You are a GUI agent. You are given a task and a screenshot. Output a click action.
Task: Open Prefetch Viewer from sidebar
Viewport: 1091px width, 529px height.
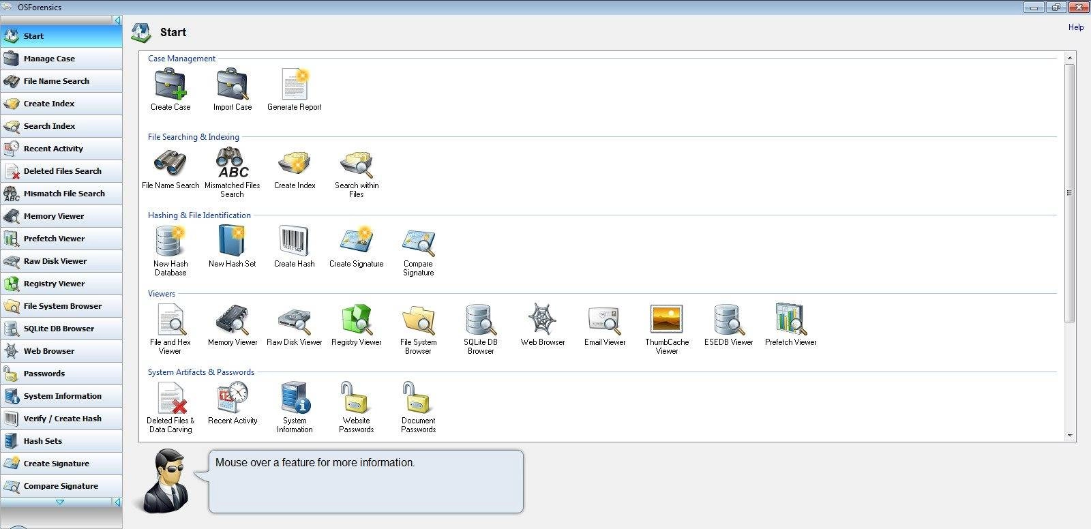(61, 239)
